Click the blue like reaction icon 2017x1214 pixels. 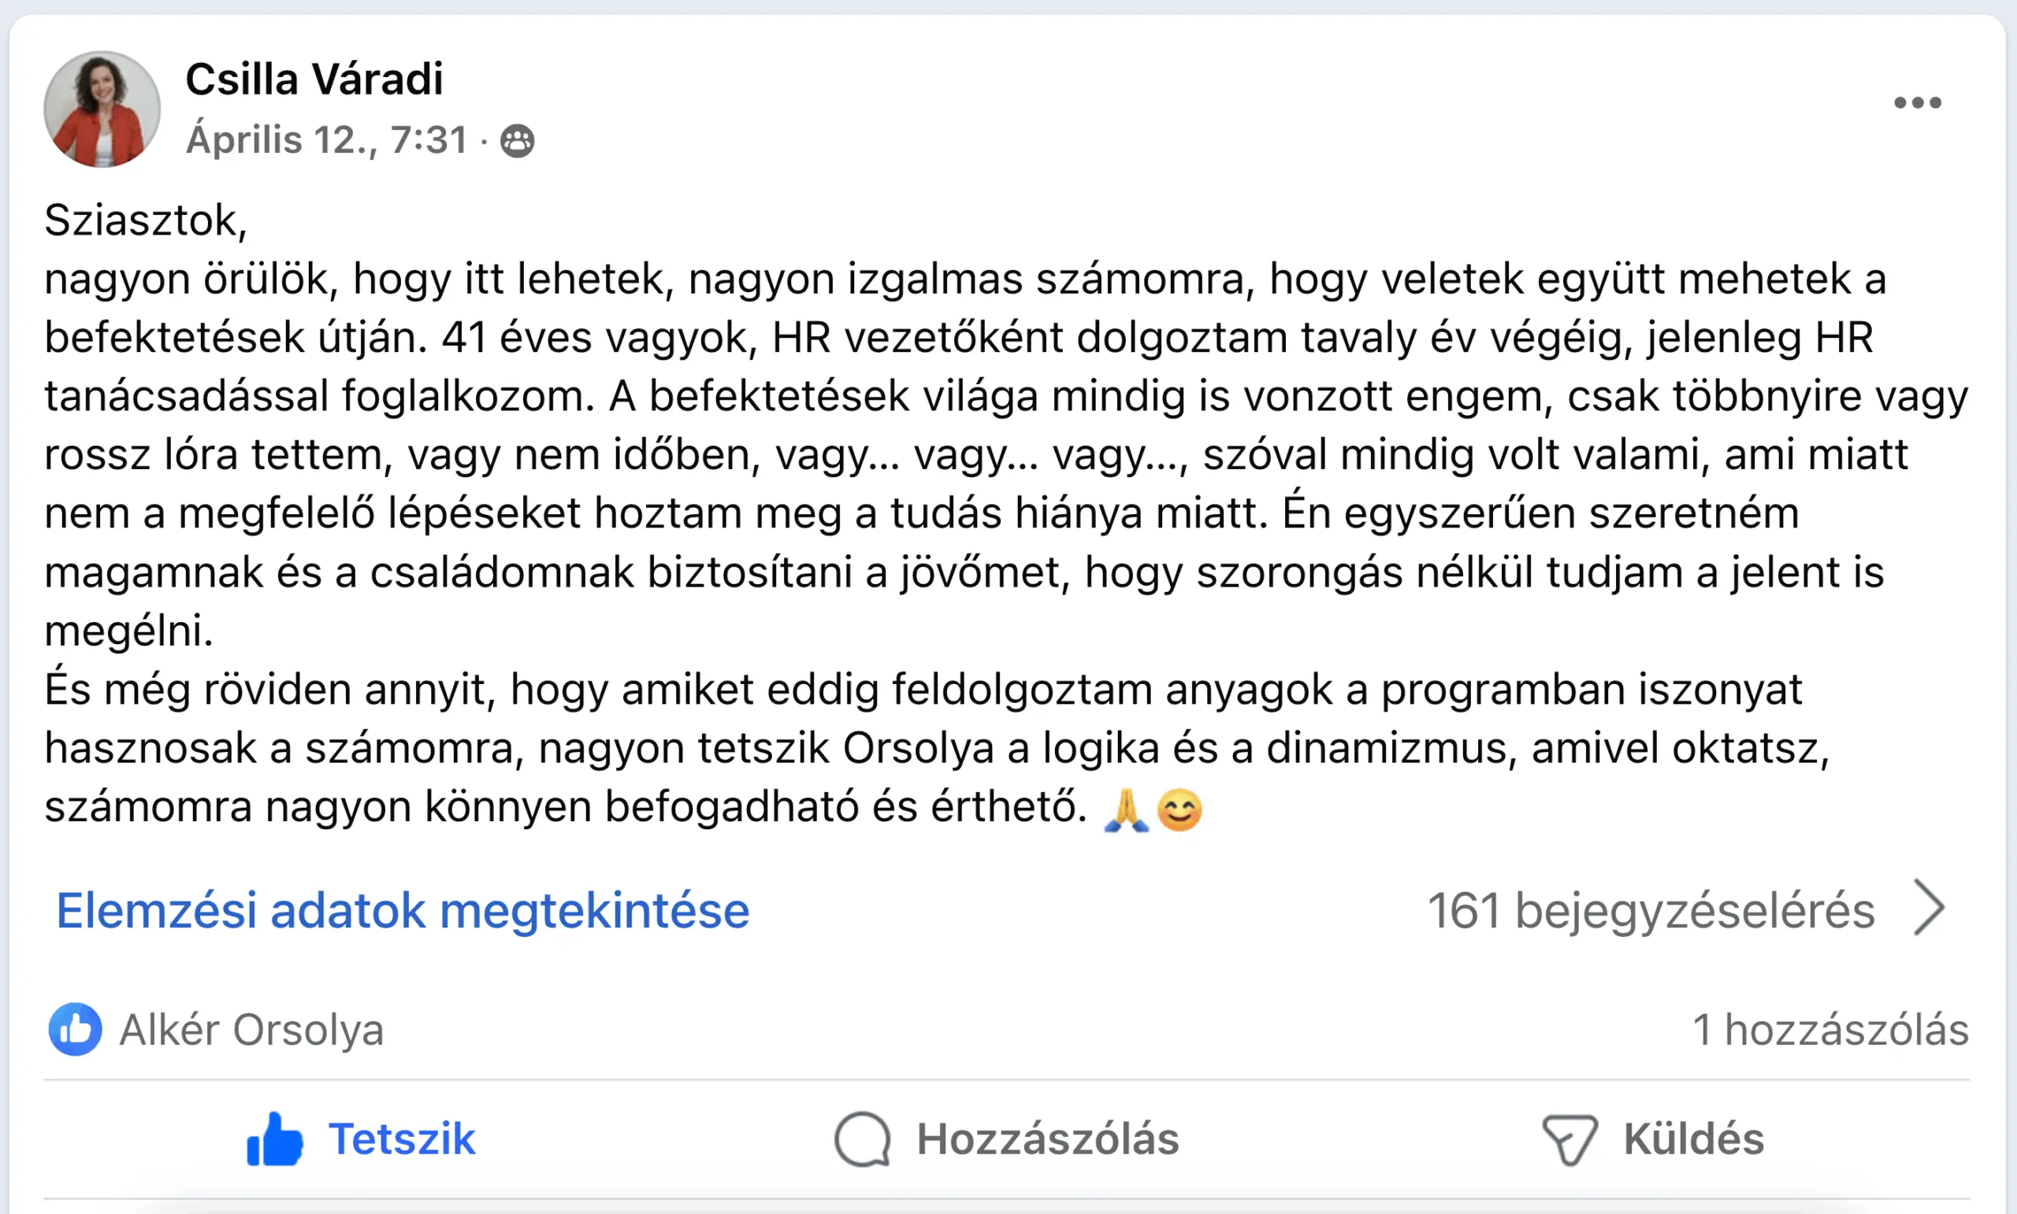pos(76,1029)
